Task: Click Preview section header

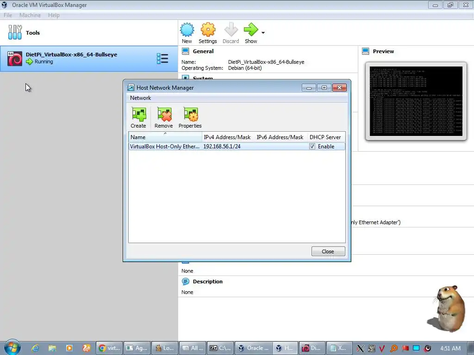Action: 383,51
